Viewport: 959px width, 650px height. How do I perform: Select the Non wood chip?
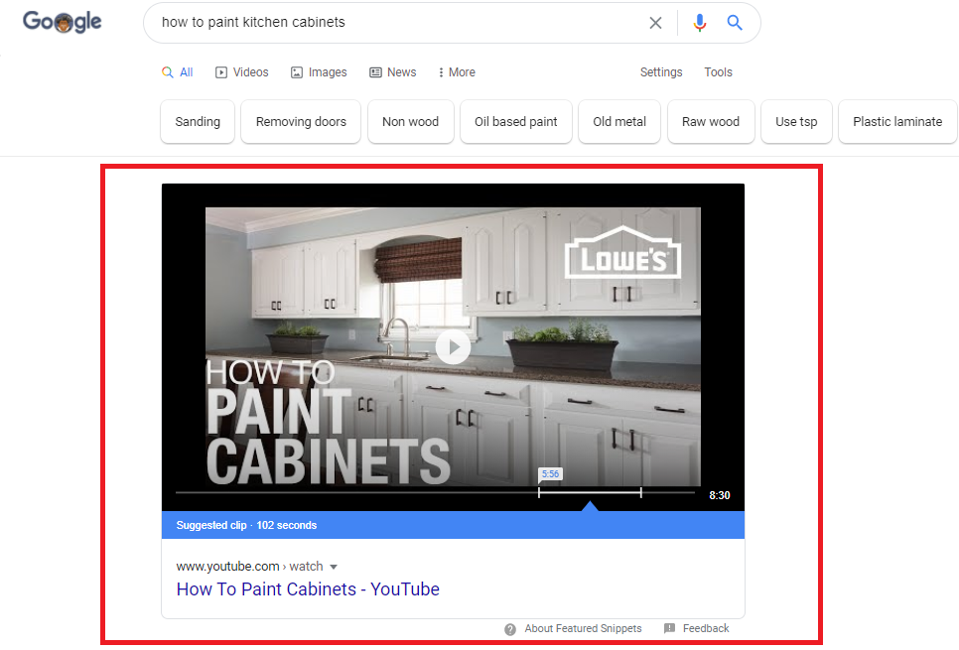(410, 122)
